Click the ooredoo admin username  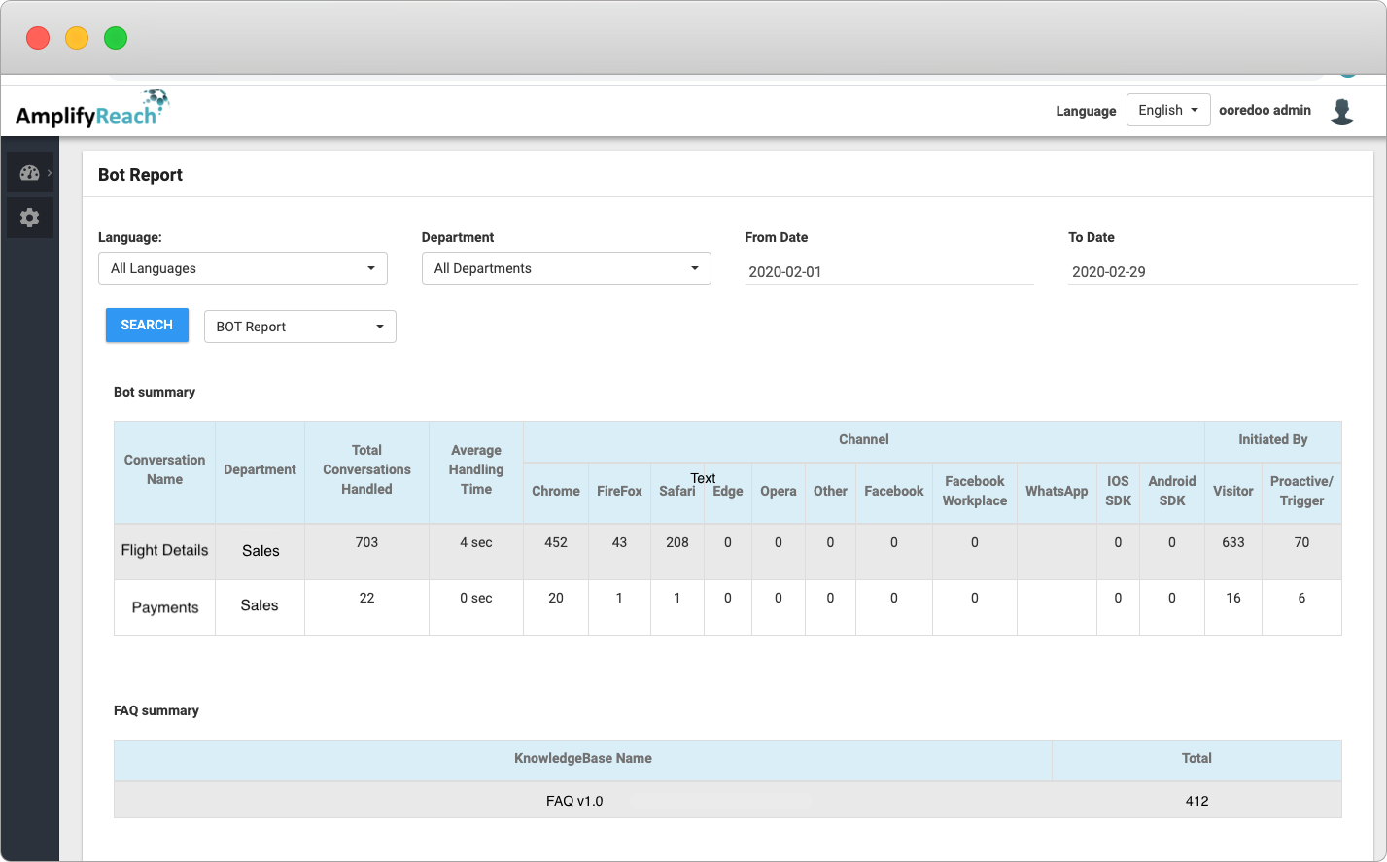1265,110
